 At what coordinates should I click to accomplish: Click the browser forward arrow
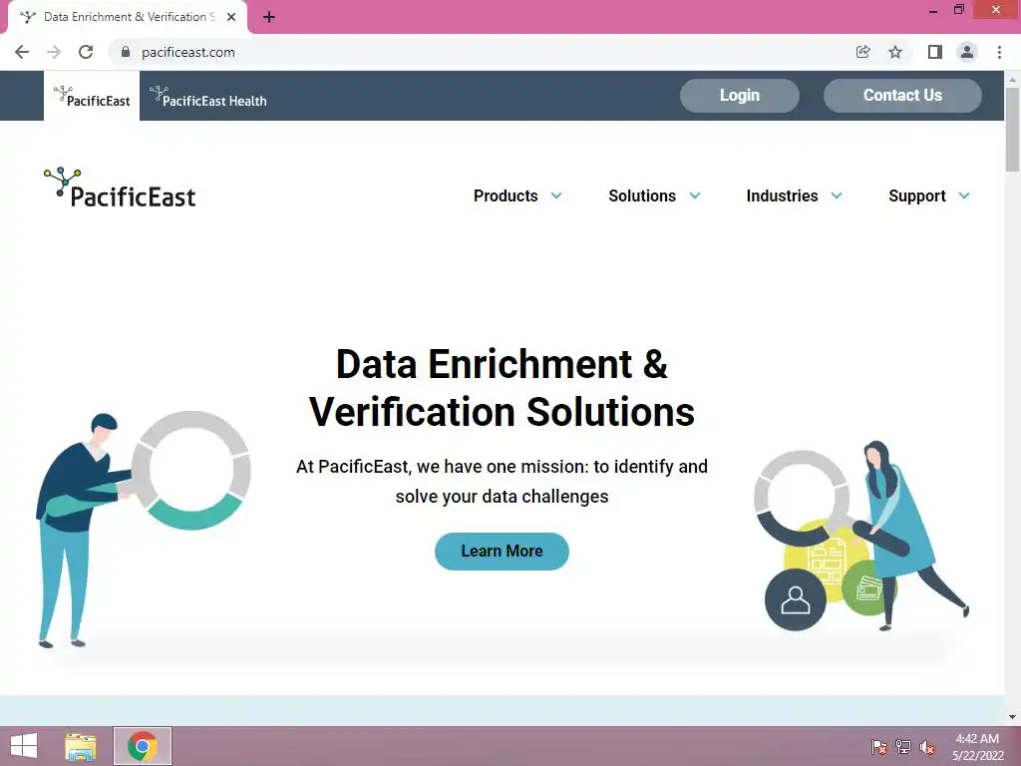coord(54,52)
